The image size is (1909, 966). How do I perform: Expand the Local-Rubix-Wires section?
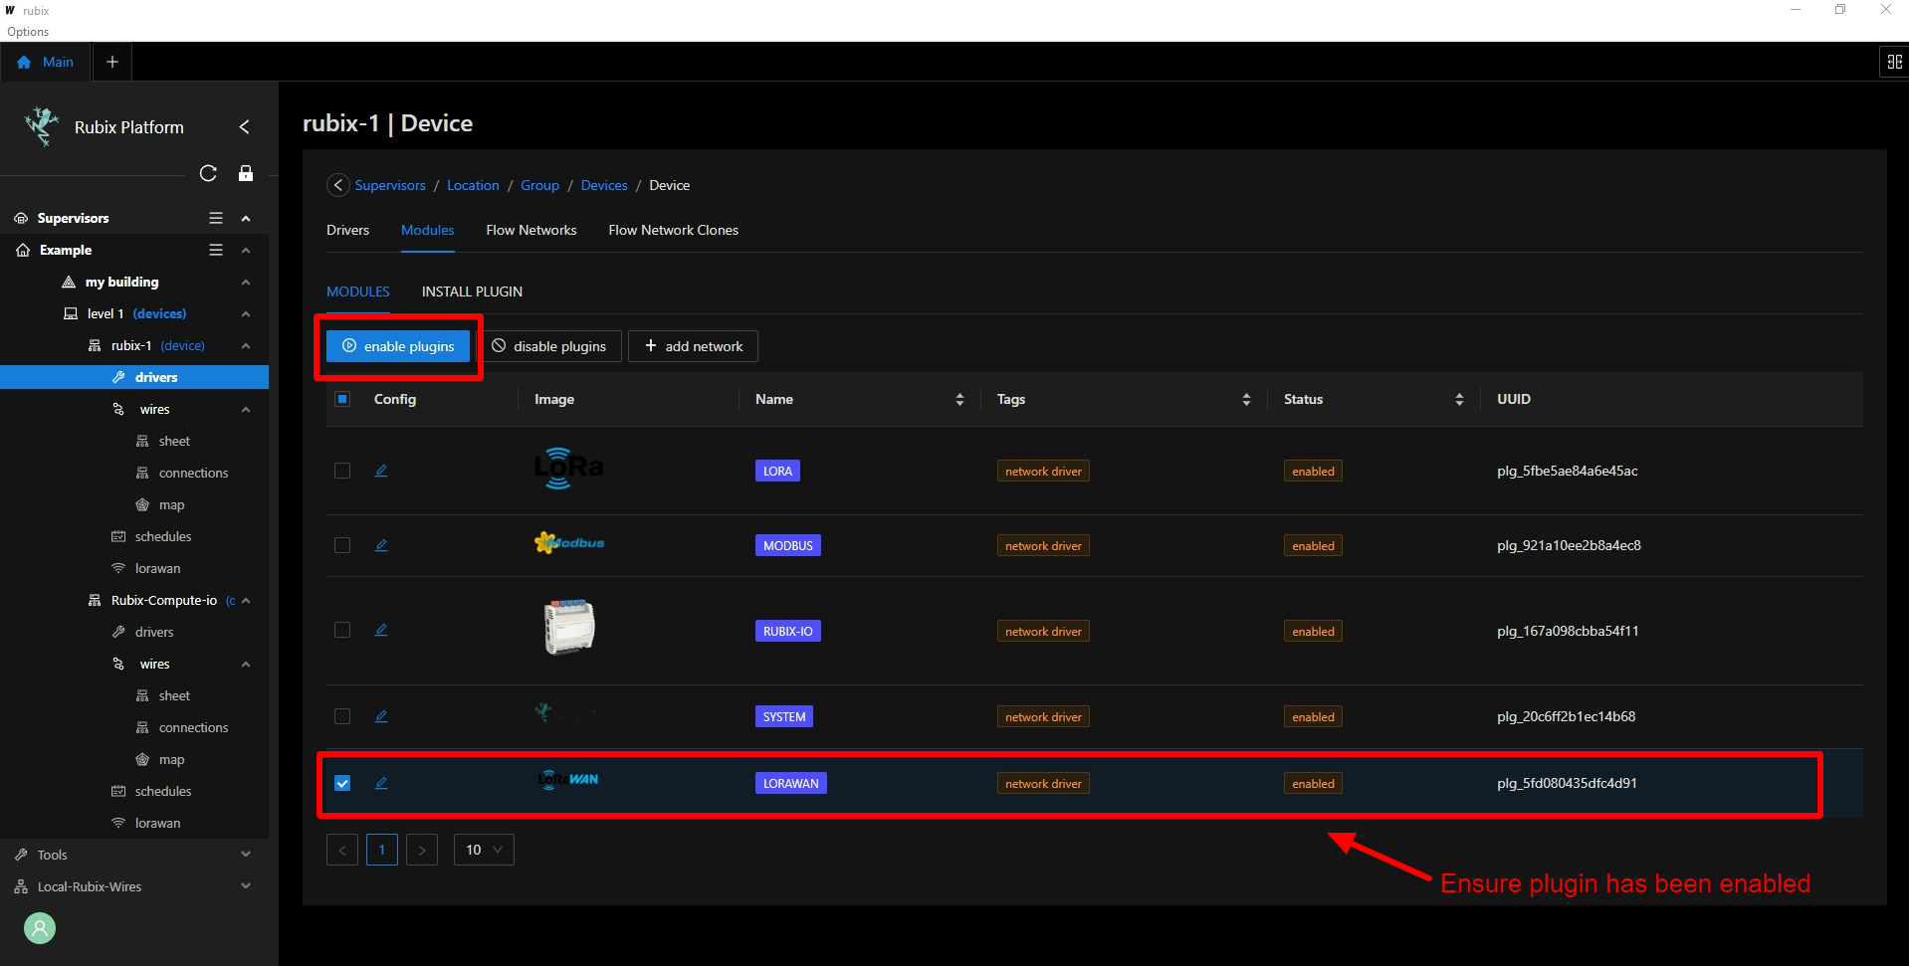coord(246,886)
